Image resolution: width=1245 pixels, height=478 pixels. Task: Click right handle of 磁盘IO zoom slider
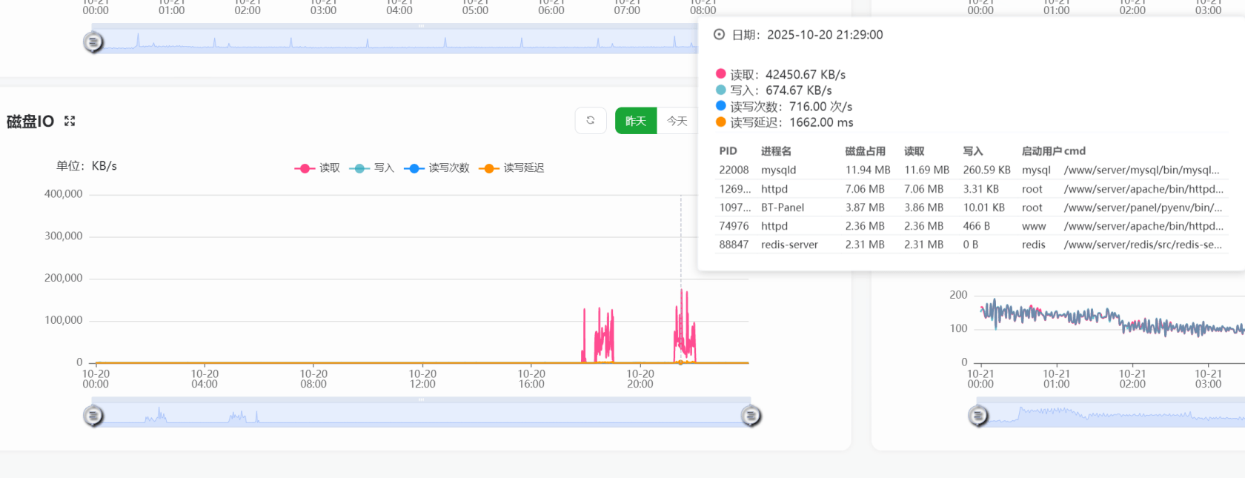tap(751, 416)
